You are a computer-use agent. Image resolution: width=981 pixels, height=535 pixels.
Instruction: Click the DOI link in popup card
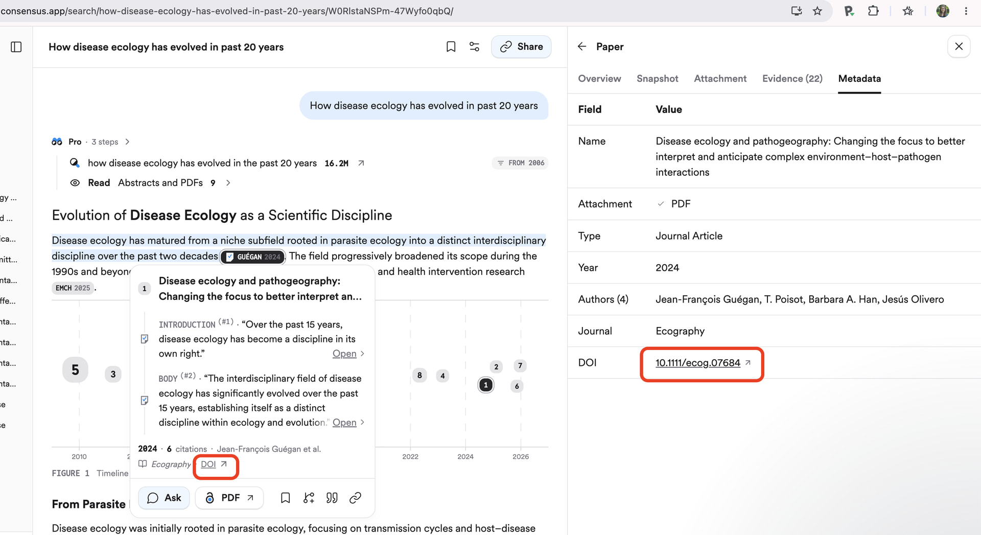(208, 464)
